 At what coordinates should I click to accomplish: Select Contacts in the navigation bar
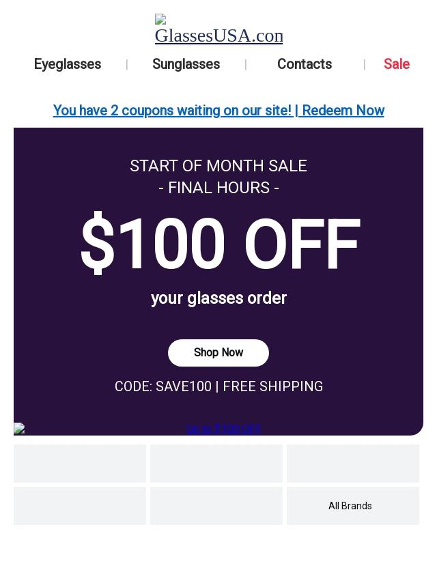point(305,64)
